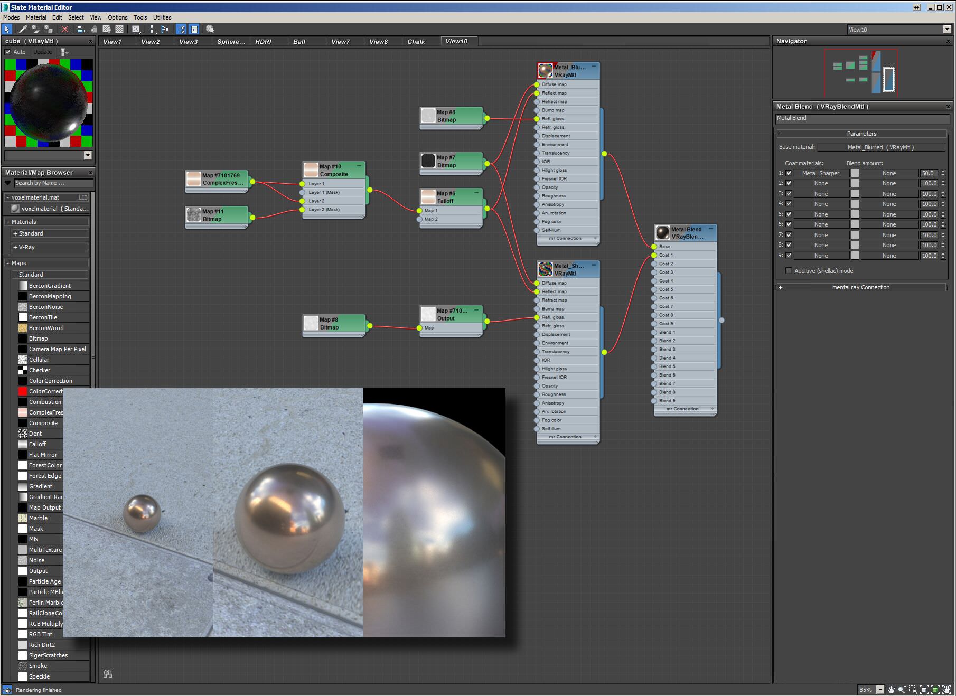This screenshot has height=696, width=956.
Task: Click Move Children toolbar icon
Action: 81,29
